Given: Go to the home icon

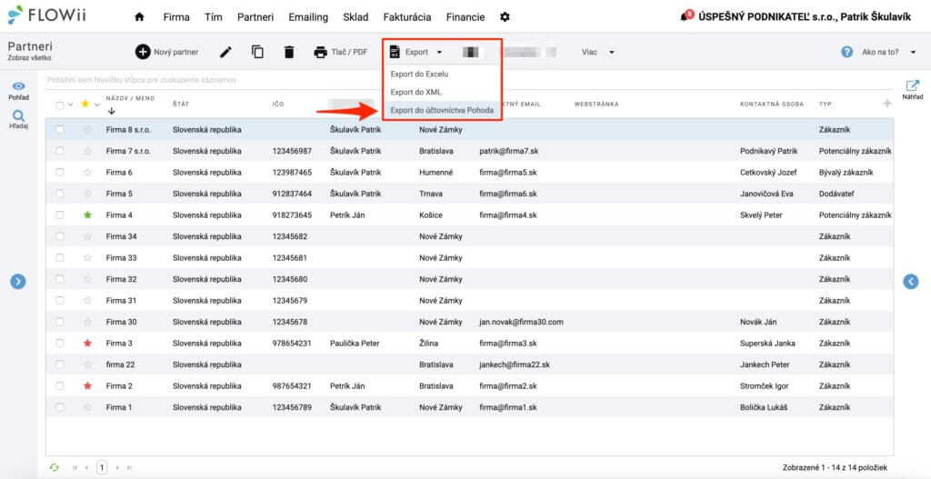Looking at the screenshot, I should point(139,17).
